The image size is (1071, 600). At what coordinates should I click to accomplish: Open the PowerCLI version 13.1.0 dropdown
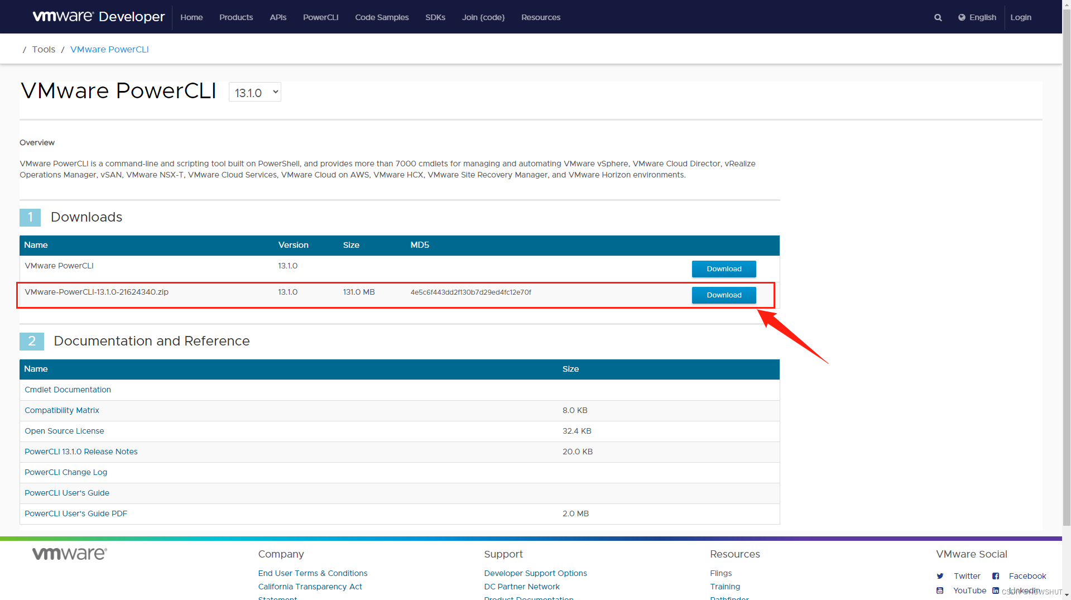coord(255,92)
